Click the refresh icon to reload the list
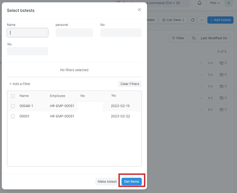The image size is (237, 193). (193, 20)
